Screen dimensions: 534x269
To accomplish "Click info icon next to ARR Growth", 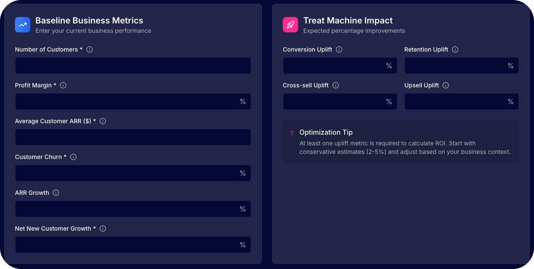I will pos(56,193).
